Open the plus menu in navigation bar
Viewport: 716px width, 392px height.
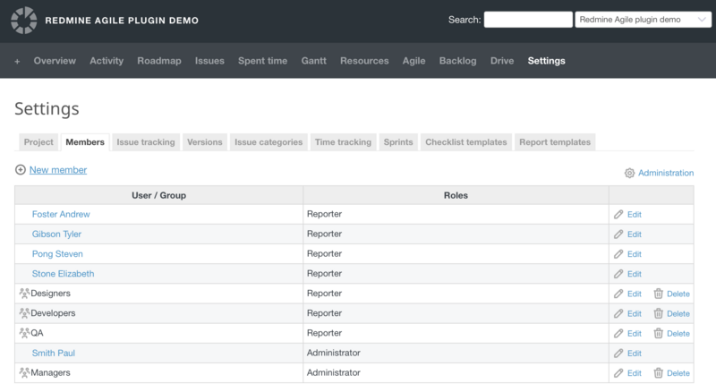(x=17, y=61)
